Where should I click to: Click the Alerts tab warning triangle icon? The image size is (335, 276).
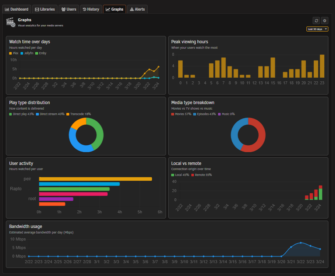132,9
